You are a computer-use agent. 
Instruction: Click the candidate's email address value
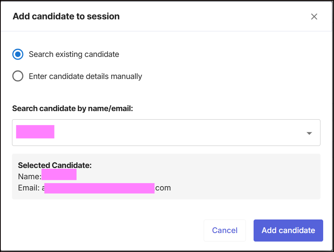tap(106, 188)
